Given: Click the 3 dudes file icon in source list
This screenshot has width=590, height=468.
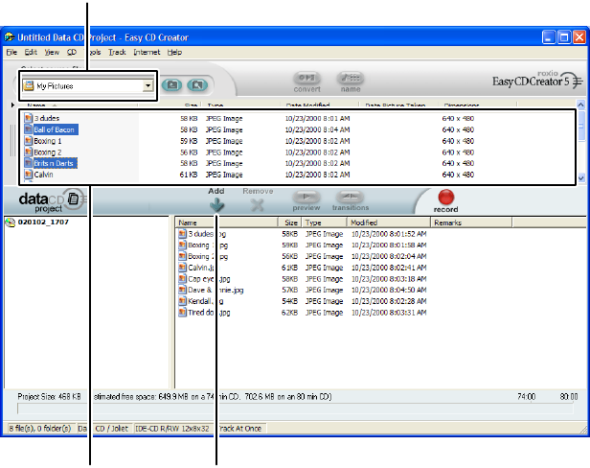Looking at the screenshot, I should tap(28, 118).
